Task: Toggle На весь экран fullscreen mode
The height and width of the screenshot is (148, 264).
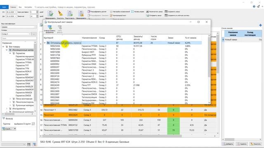Action: (137, 12)
